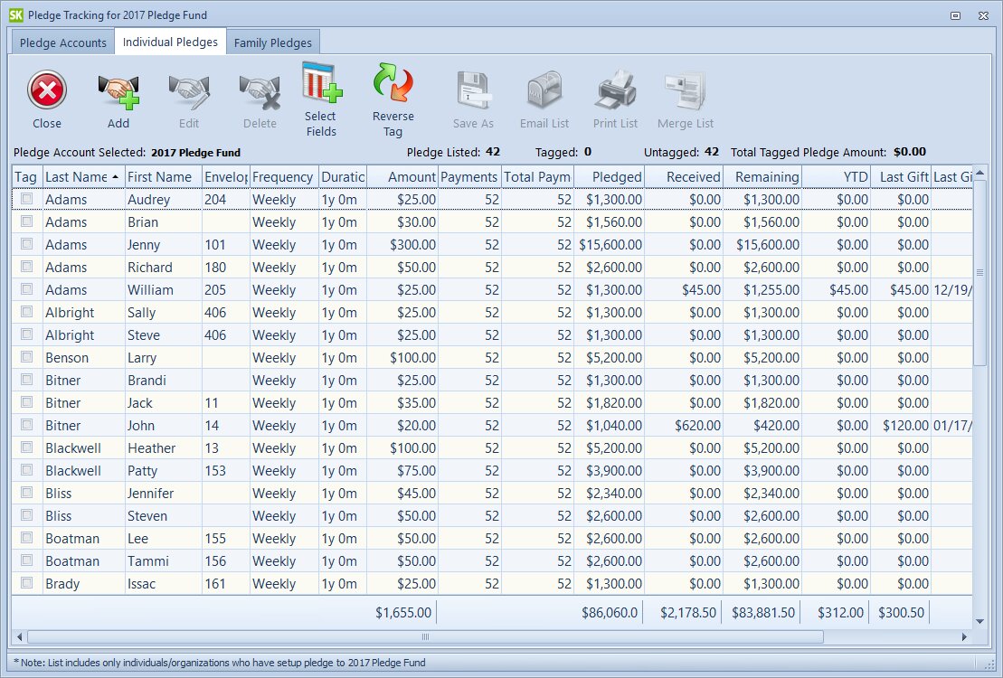Click the Save As floppy disk icon
Viewport: 1003px width, 678px height.
(473, 90)
